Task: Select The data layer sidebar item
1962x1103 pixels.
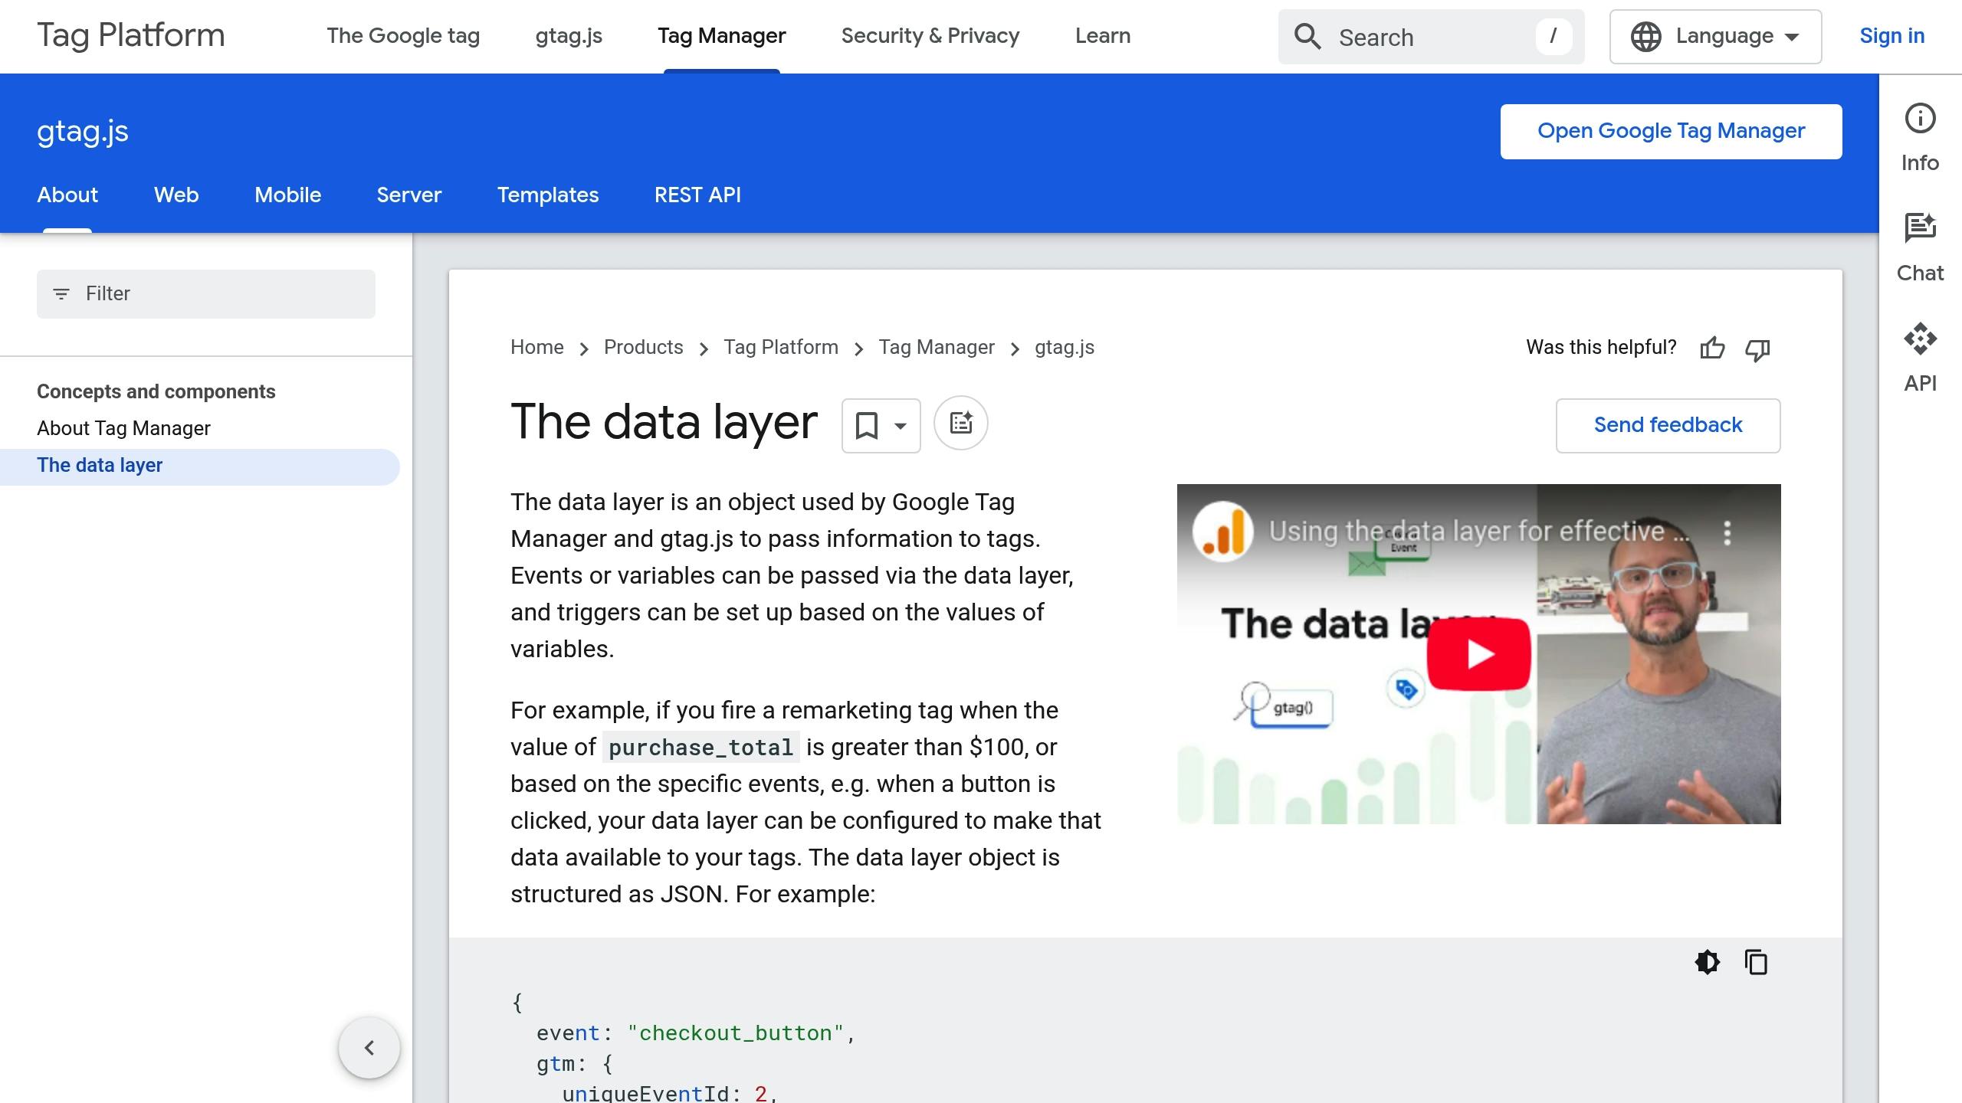Action: pyautogui.click(x=199, y=466)
